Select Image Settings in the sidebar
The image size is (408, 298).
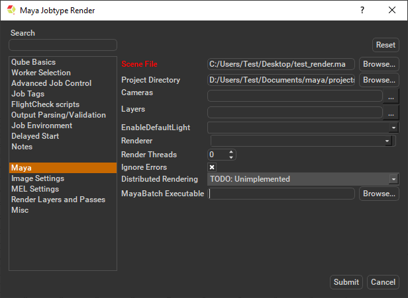pyautogui.click(x=38, y=178)
